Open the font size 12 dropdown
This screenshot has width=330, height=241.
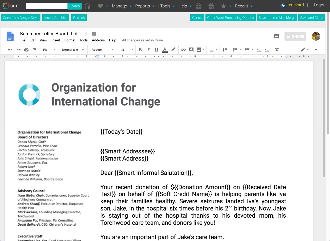tap(127, 50)
